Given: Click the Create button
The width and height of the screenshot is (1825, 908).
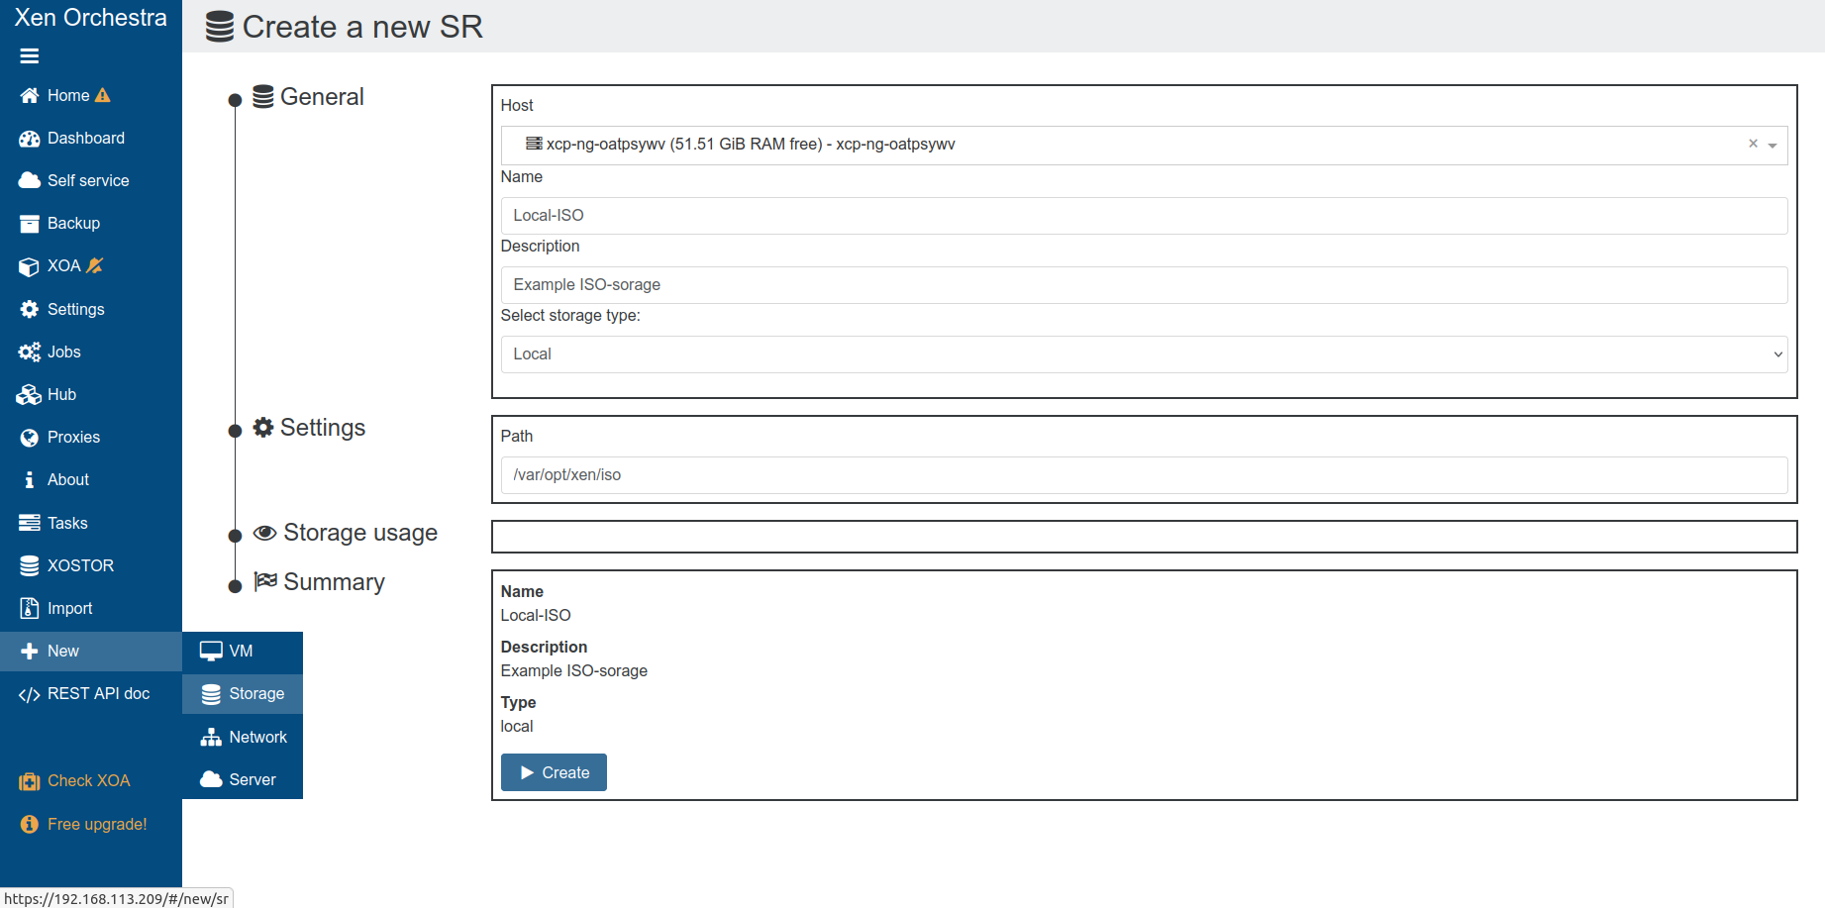Looking at the screenshot, I should (554, 772).
